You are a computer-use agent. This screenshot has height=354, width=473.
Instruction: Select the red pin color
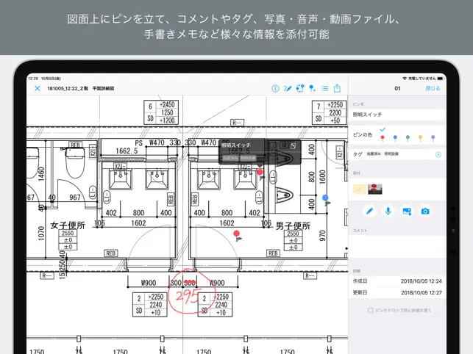[383, 138]
